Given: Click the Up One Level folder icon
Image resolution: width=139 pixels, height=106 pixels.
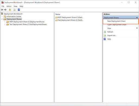Looking at the screenshot, I should (10, 10).
